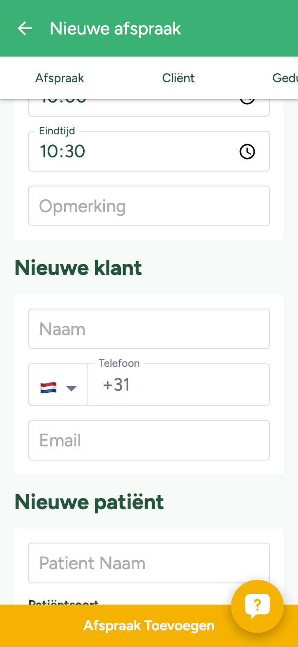Open the help chat question bubble
298x647 pixels.
pyautogui.click(x=257, y=606)
